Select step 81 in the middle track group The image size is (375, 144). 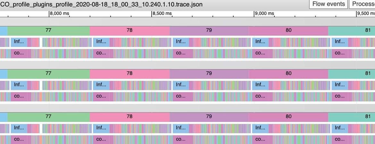pyautogui.click(x=352, y=74)
